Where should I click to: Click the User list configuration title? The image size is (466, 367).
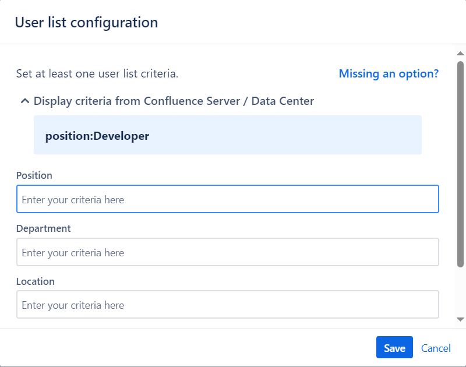tap(86, 22)
